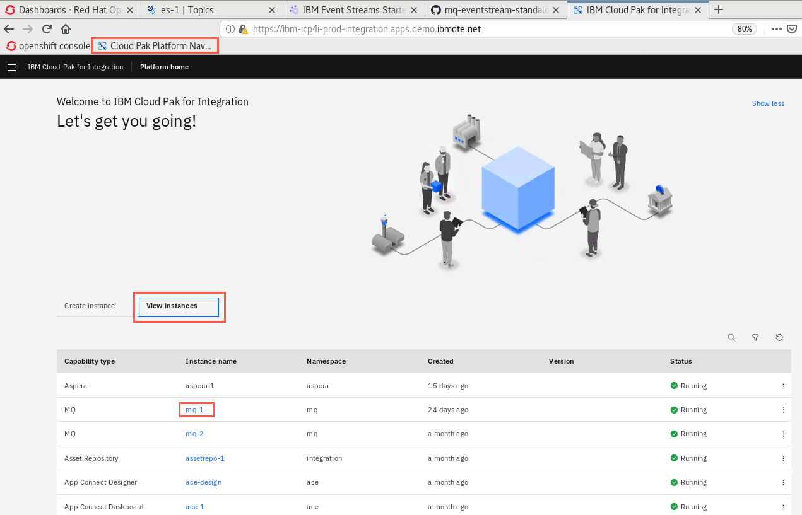Open overflow menu for assetrepo-1 row
The image size is (802, 515).
click(783, 458)
